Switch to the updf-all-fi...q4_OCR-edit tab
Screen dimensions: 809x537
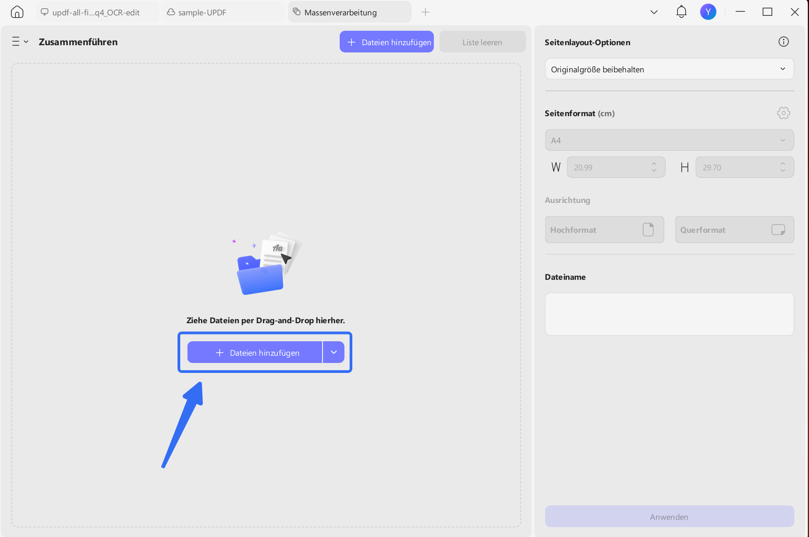pyautogui.click(x=96, y=12)
